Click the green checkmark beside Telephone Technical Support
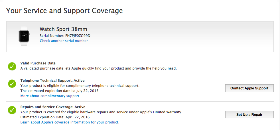The image size is (280, 130). coord(12,84)
